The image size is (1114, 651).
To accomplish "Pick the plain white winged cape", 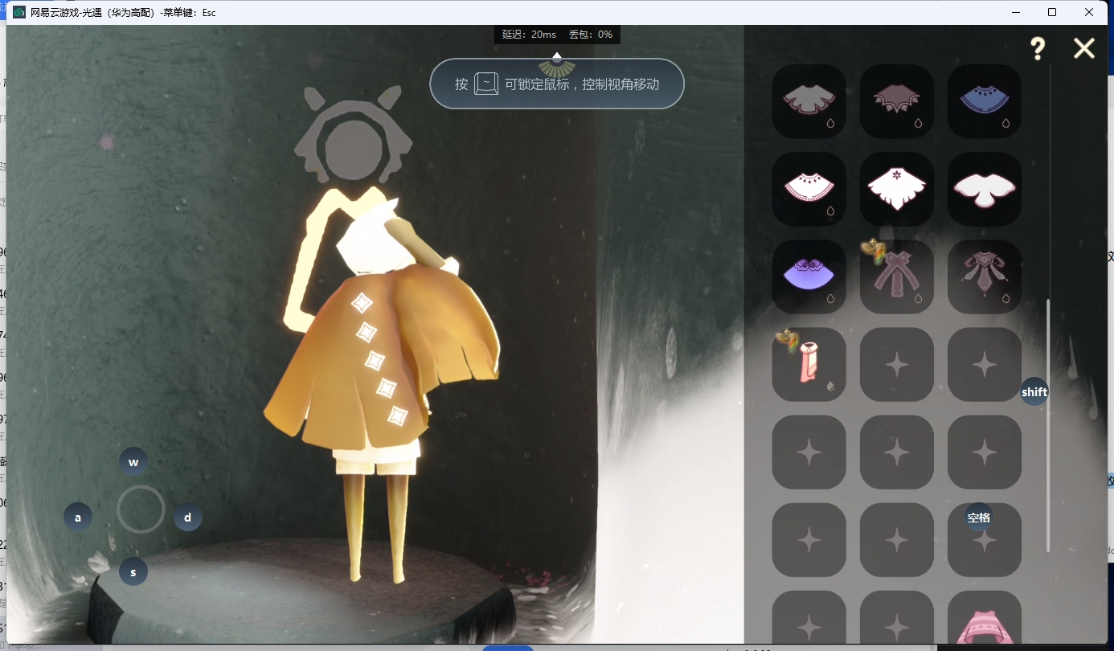I will coord(984,189).
